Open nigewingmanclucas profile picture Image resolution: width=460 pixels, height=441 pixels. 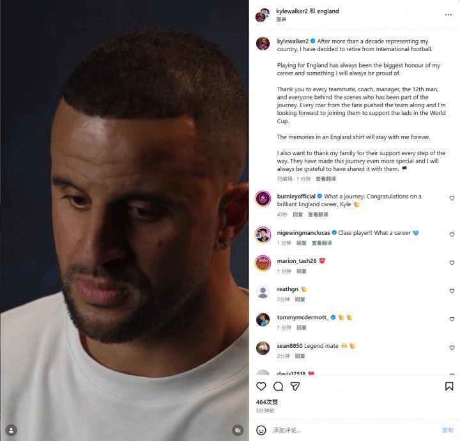click(263, 234)
